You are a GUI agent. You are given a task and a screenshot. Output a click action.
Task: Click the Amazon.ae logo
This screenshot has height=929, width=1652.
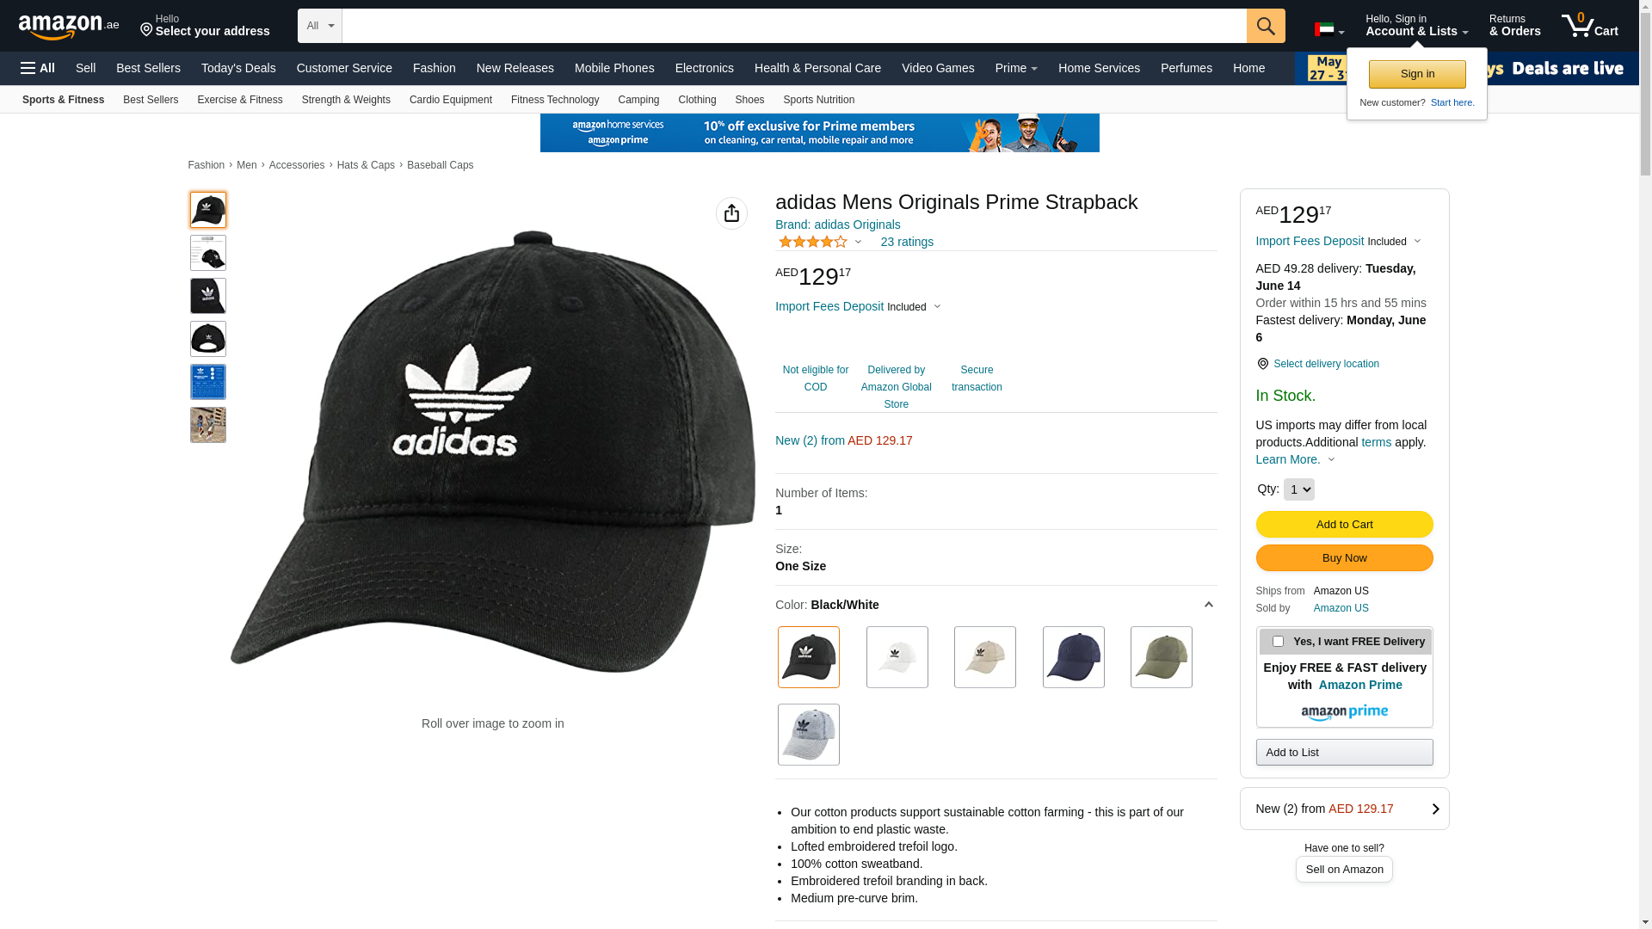coord(69,26)
